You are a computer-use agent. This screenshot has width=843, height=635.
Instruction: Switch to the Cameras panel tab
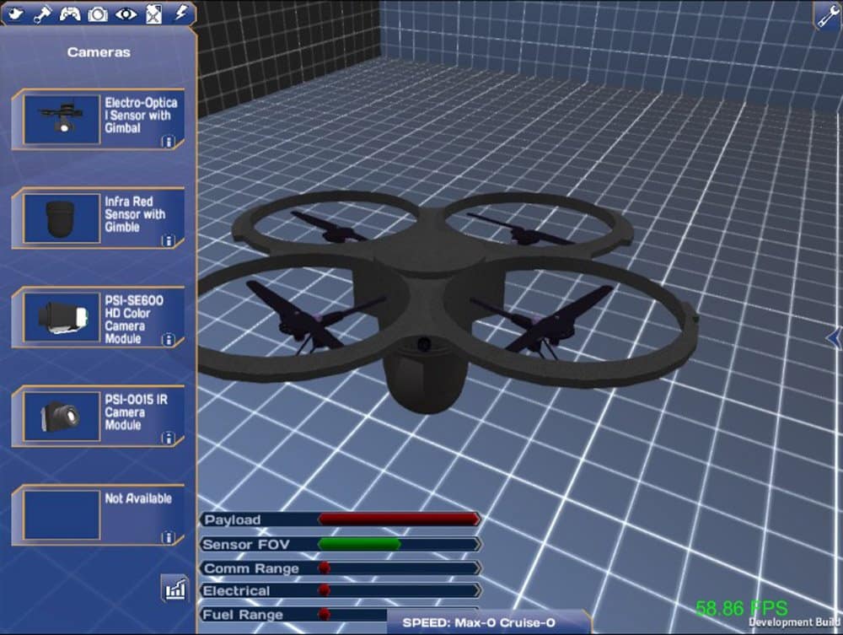(x=98, y=51)
